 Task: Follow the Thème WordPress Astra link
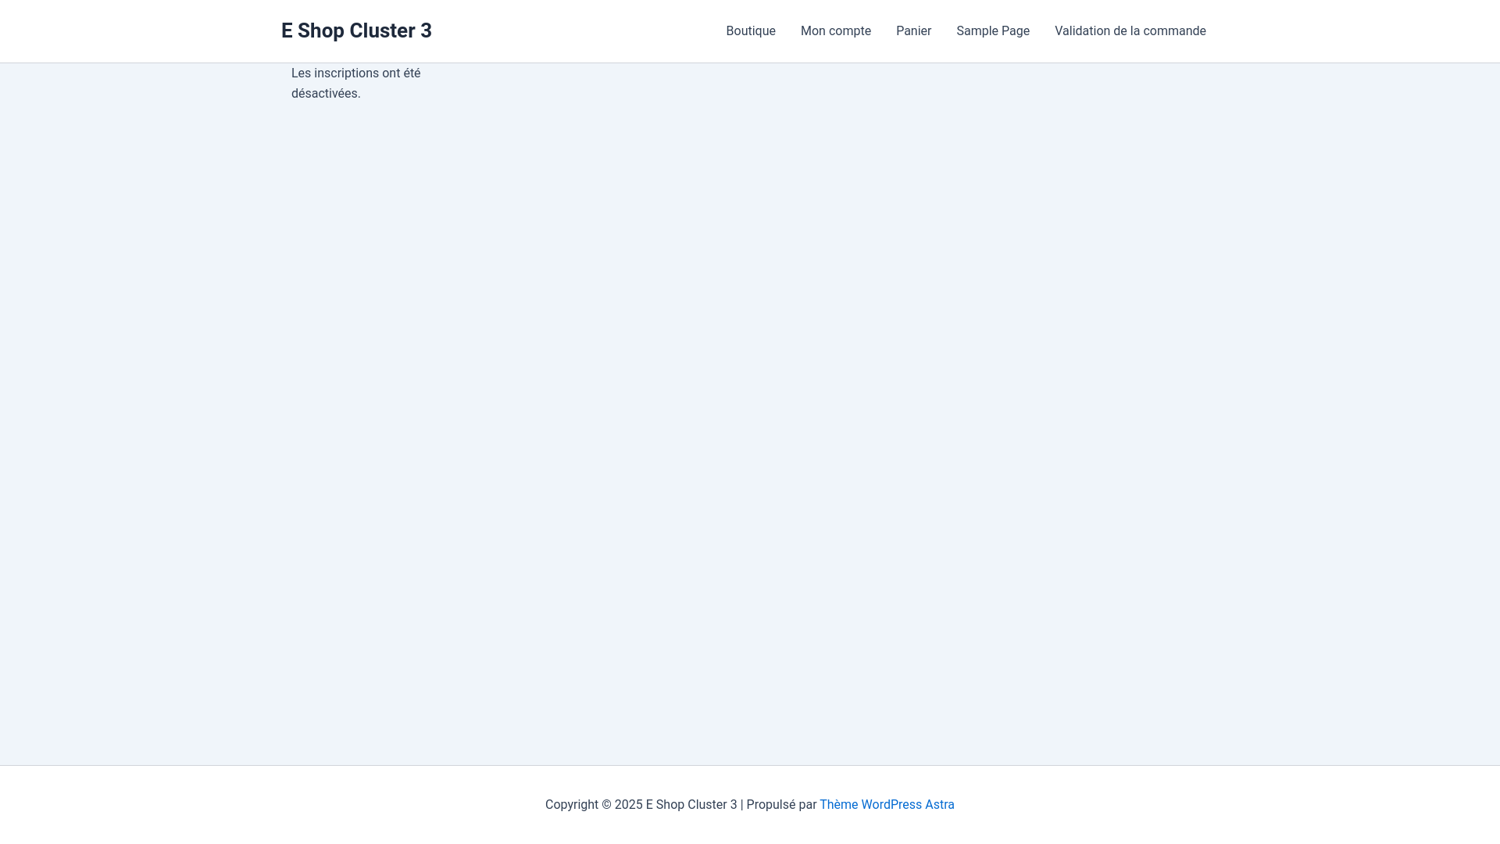pos(887,805)
